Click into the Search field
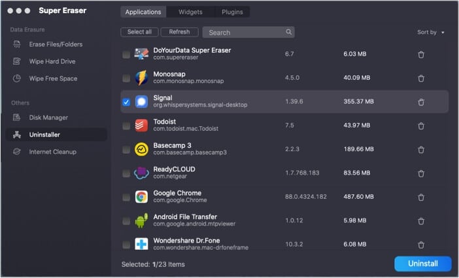 (248, 32)
